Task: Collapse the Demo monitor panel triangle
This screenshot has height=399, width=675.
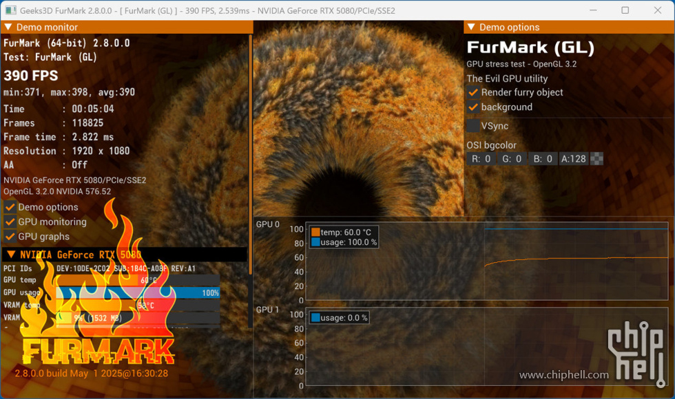Action: [x=8, y=28]
